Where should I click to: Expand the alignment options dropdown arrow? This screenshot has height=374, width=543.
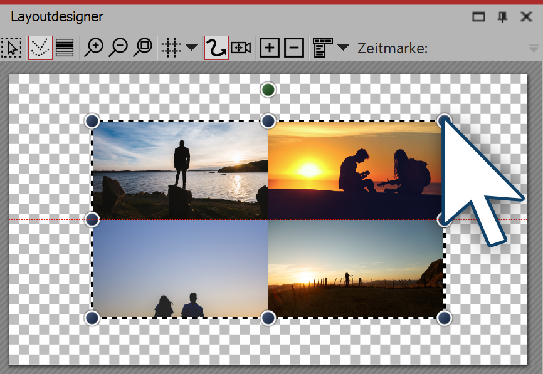click(343, 48)
